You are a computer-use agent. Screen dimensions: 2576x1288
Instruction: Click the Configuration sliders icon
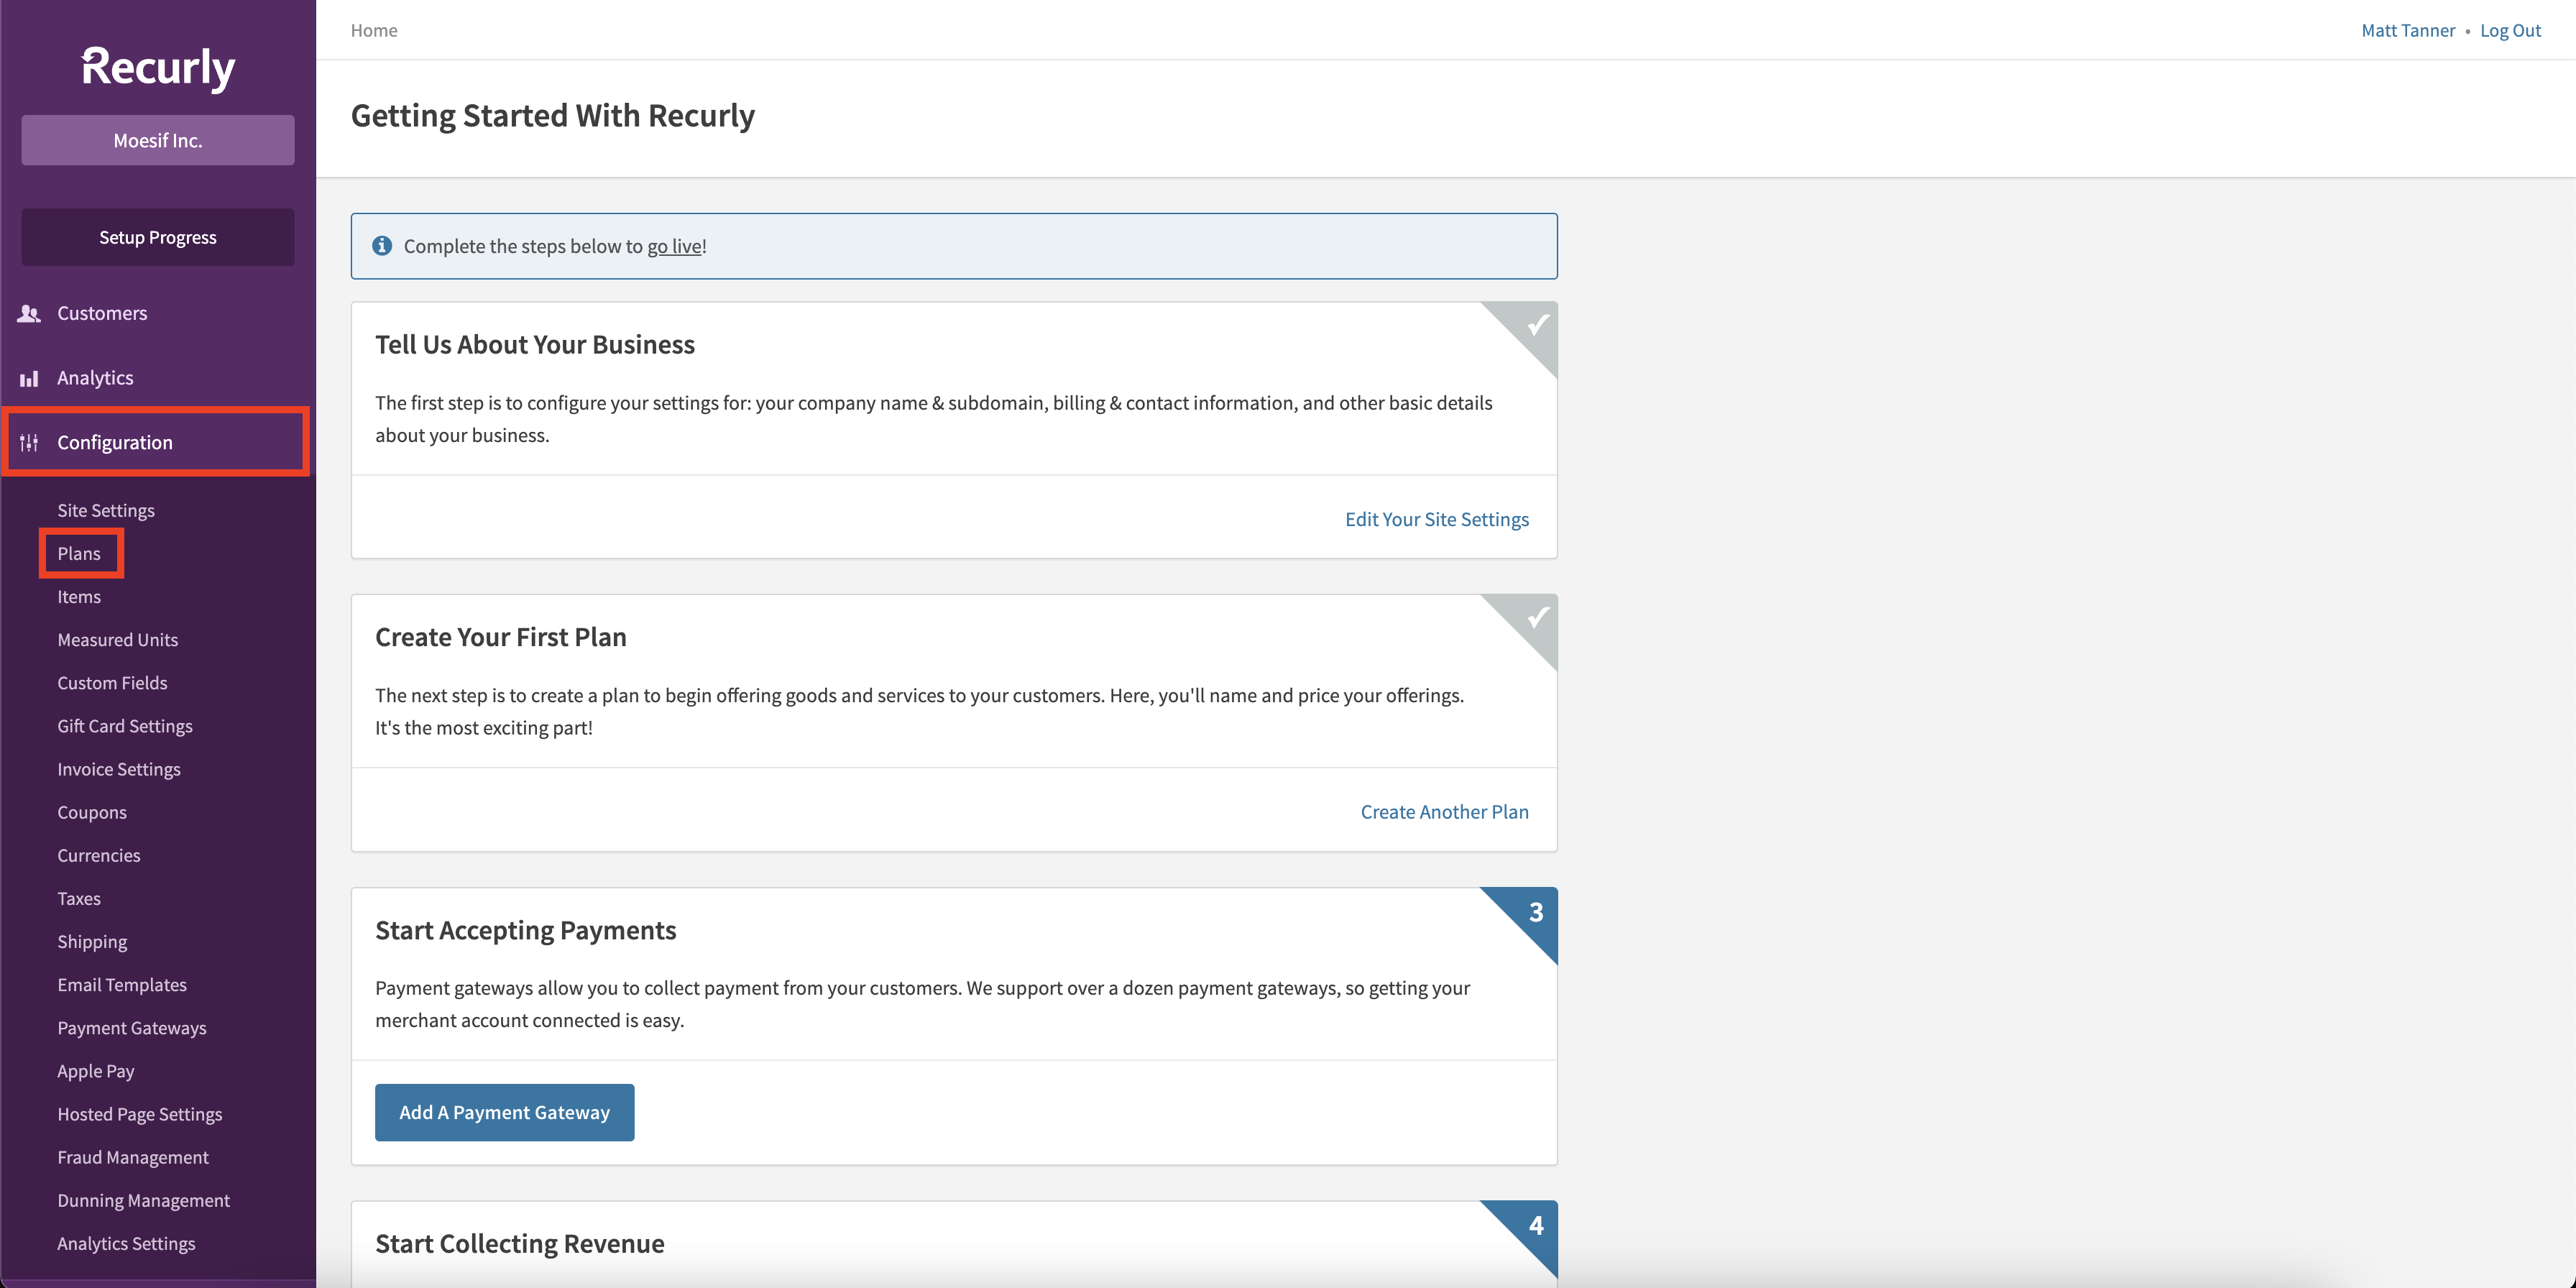point(29,442)
